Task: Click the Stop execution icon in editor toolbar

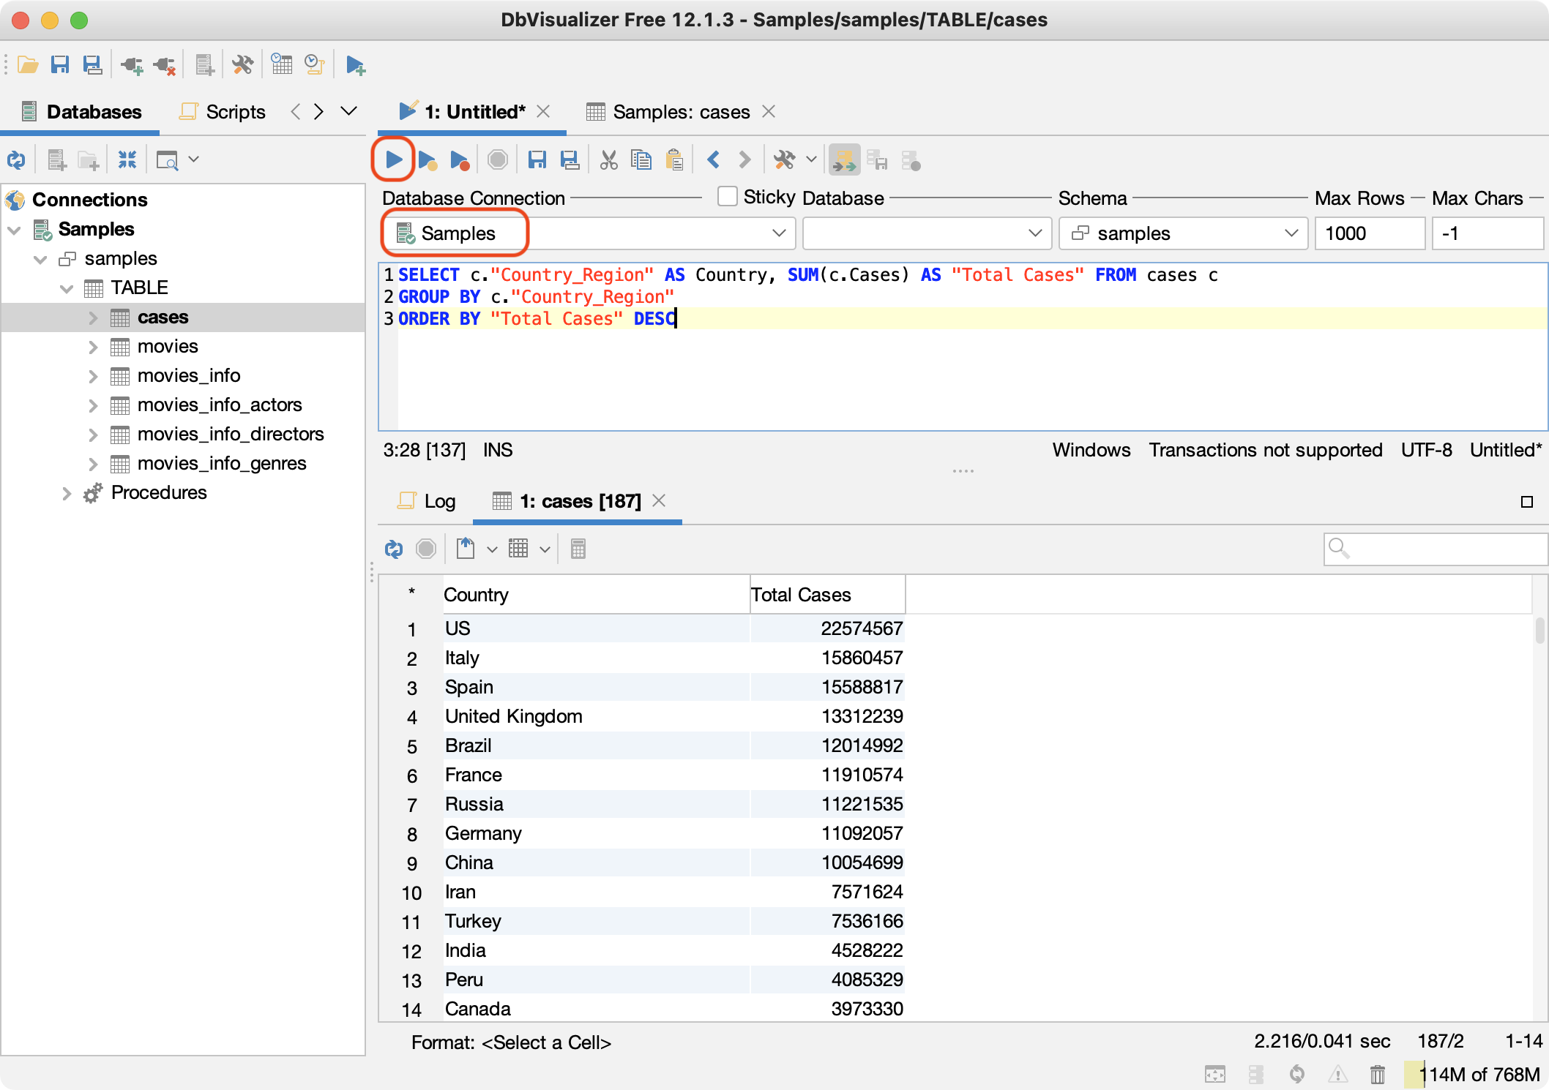Action: coord(498,159)
